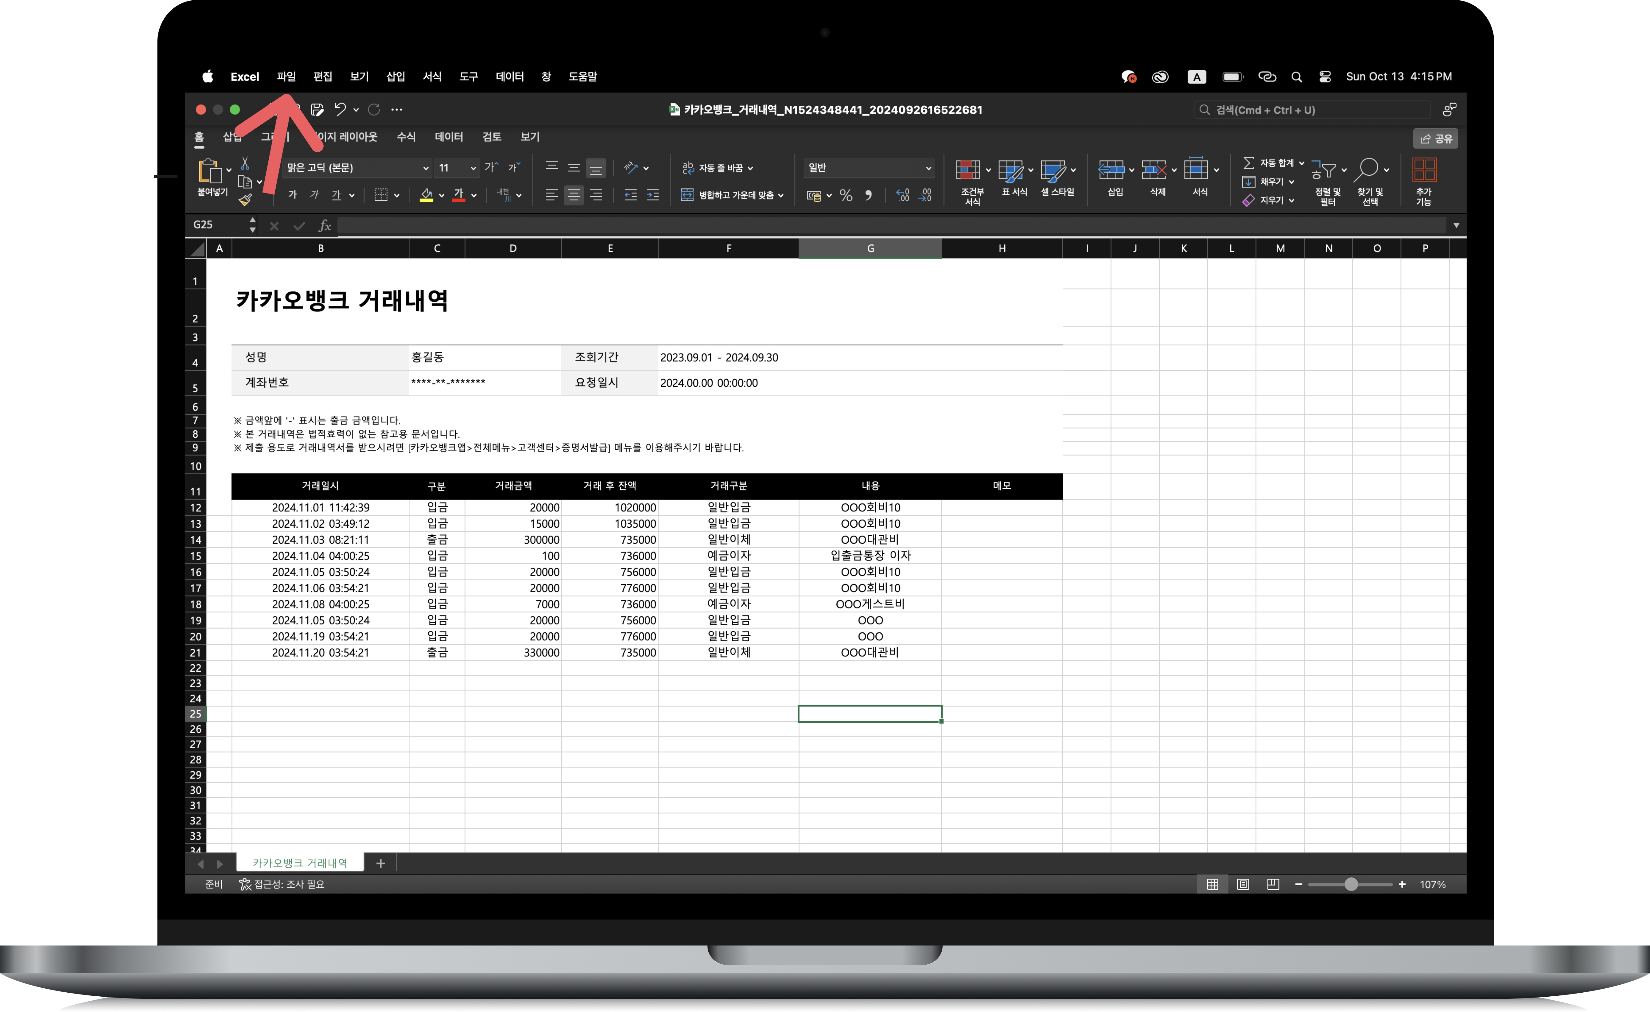Click the Undo arrow icon

[340, 109]
